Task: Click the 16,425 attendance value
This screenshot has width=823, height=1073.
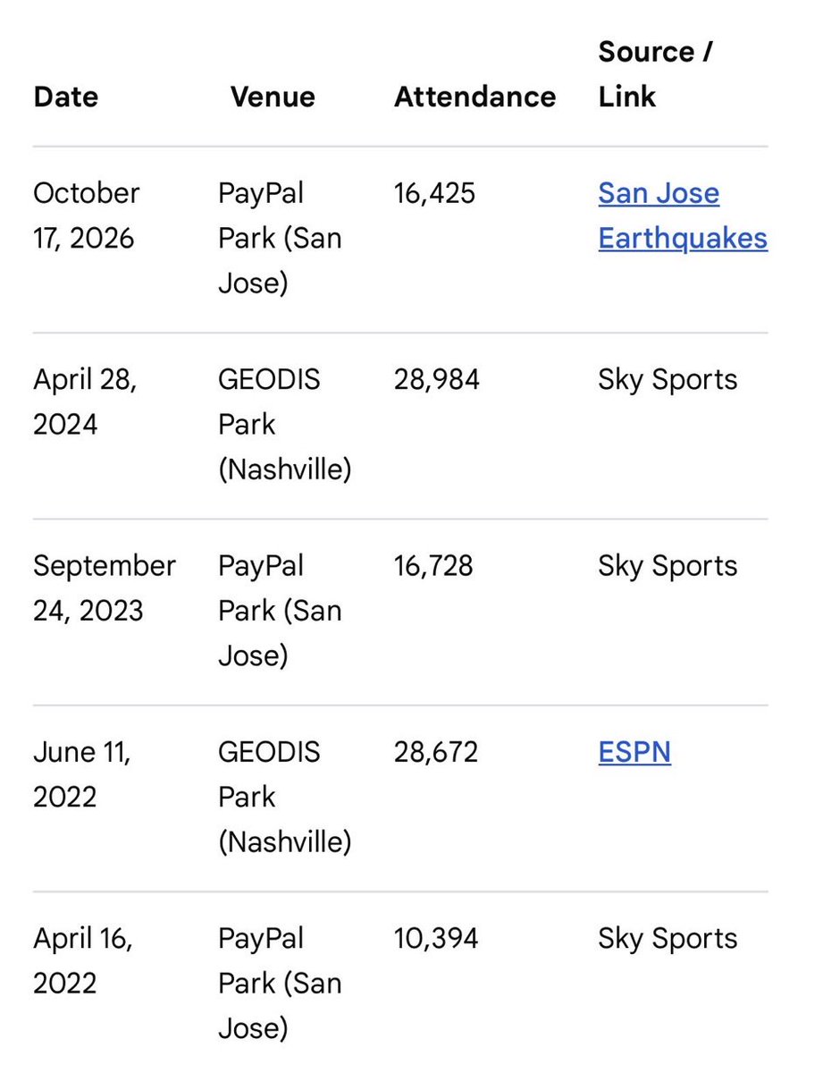Action: [x=434, y=193]
